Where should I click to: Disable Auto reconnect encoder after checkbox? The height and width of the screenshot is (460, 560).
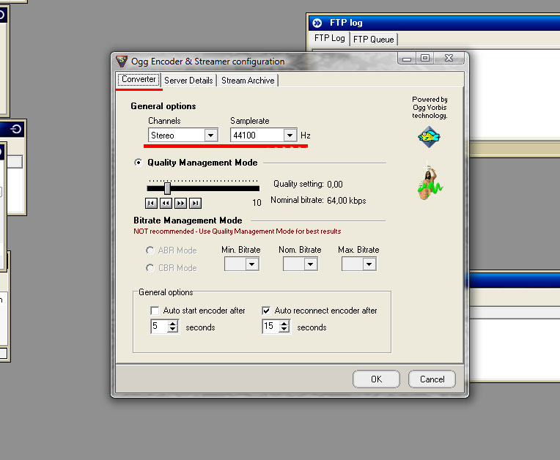pyautogui.click(x=266, y=311)
